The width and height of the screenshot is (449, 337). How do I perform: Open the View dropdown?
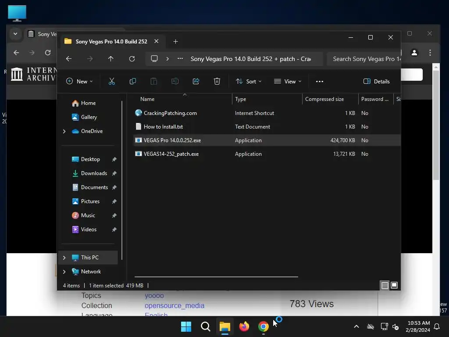coord(288,81)
